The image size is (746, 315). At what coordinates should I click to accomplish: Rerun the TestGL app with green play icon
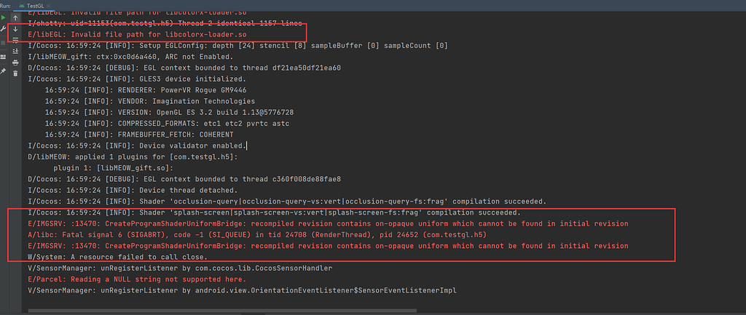coord(4,17)
